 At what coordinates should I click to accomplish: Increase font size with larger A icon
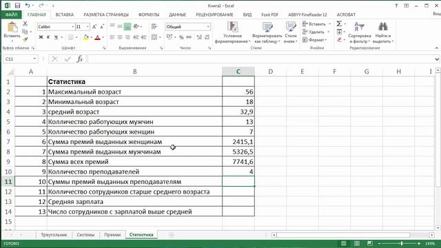coord(94,27)
